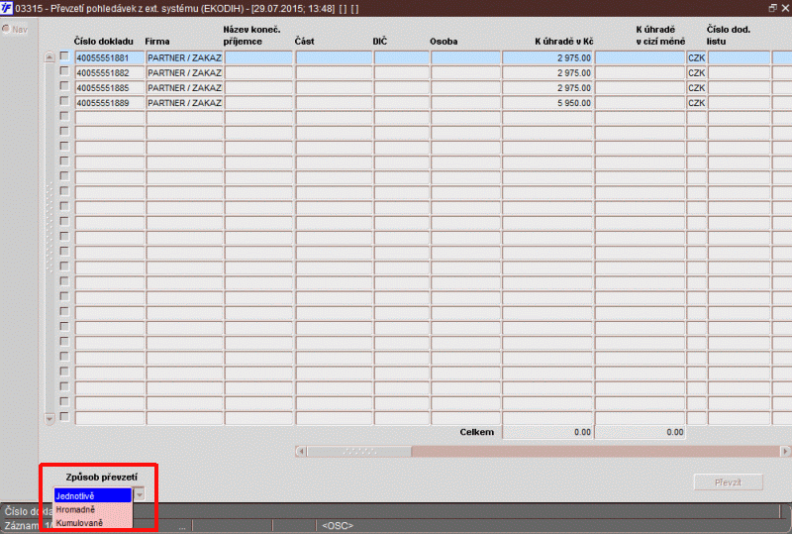792x534 pixels.
Task: Click the table's vertical scroll up arrow
Action: pos(49,57)
